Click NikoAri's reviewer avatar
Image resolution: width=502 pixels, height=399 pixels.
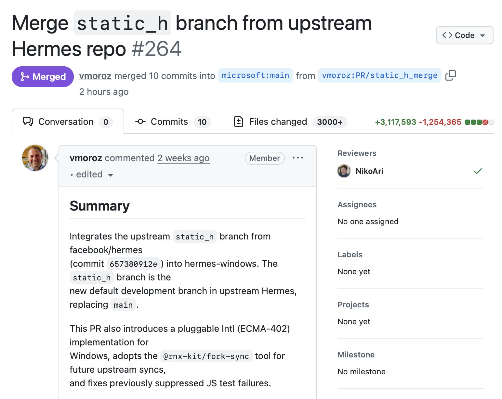tap(344, 171)
